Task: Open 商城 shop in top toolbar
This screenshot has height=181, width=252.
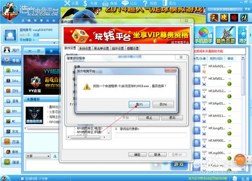Action: point(110,3)
